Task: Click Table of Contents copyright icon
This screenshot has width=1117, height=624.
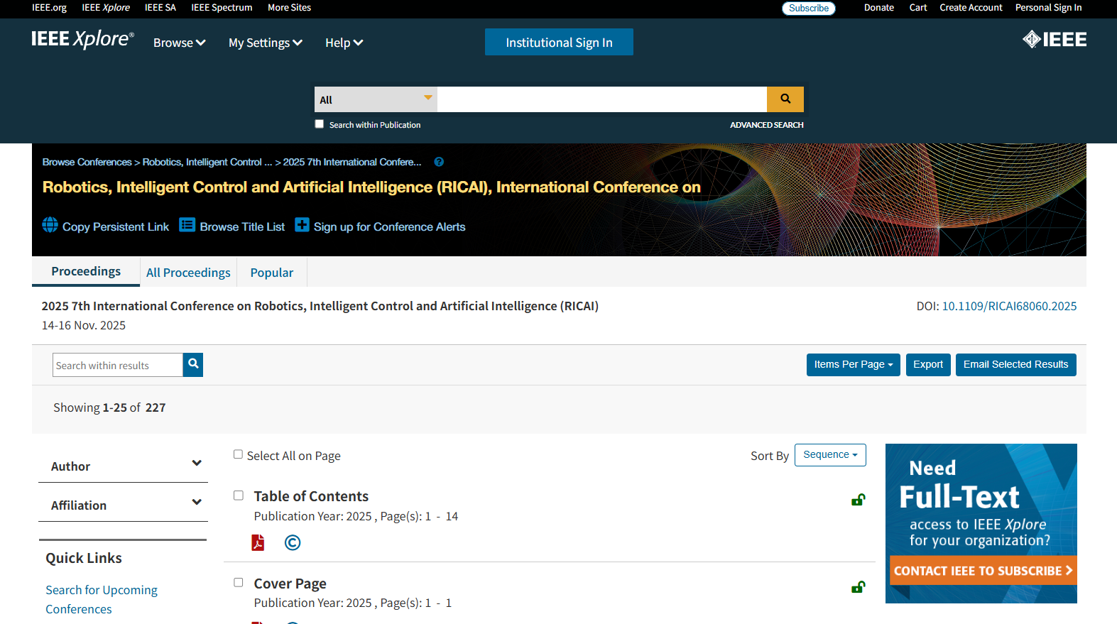Action: click(293, 542)
